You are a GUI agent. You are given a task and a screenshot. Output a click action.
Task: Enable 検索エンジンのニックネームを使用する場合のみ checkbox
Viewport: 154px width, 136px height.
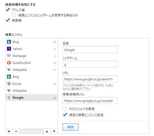pyautogui.click(x=14, y=15)
